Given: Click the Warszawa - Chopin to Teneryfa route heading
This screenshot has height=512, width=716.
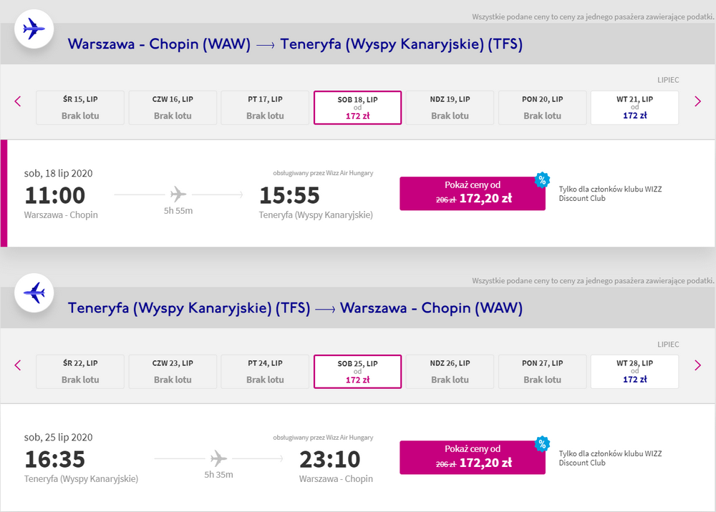Looking at the screenshot, I should coord(295,44).
